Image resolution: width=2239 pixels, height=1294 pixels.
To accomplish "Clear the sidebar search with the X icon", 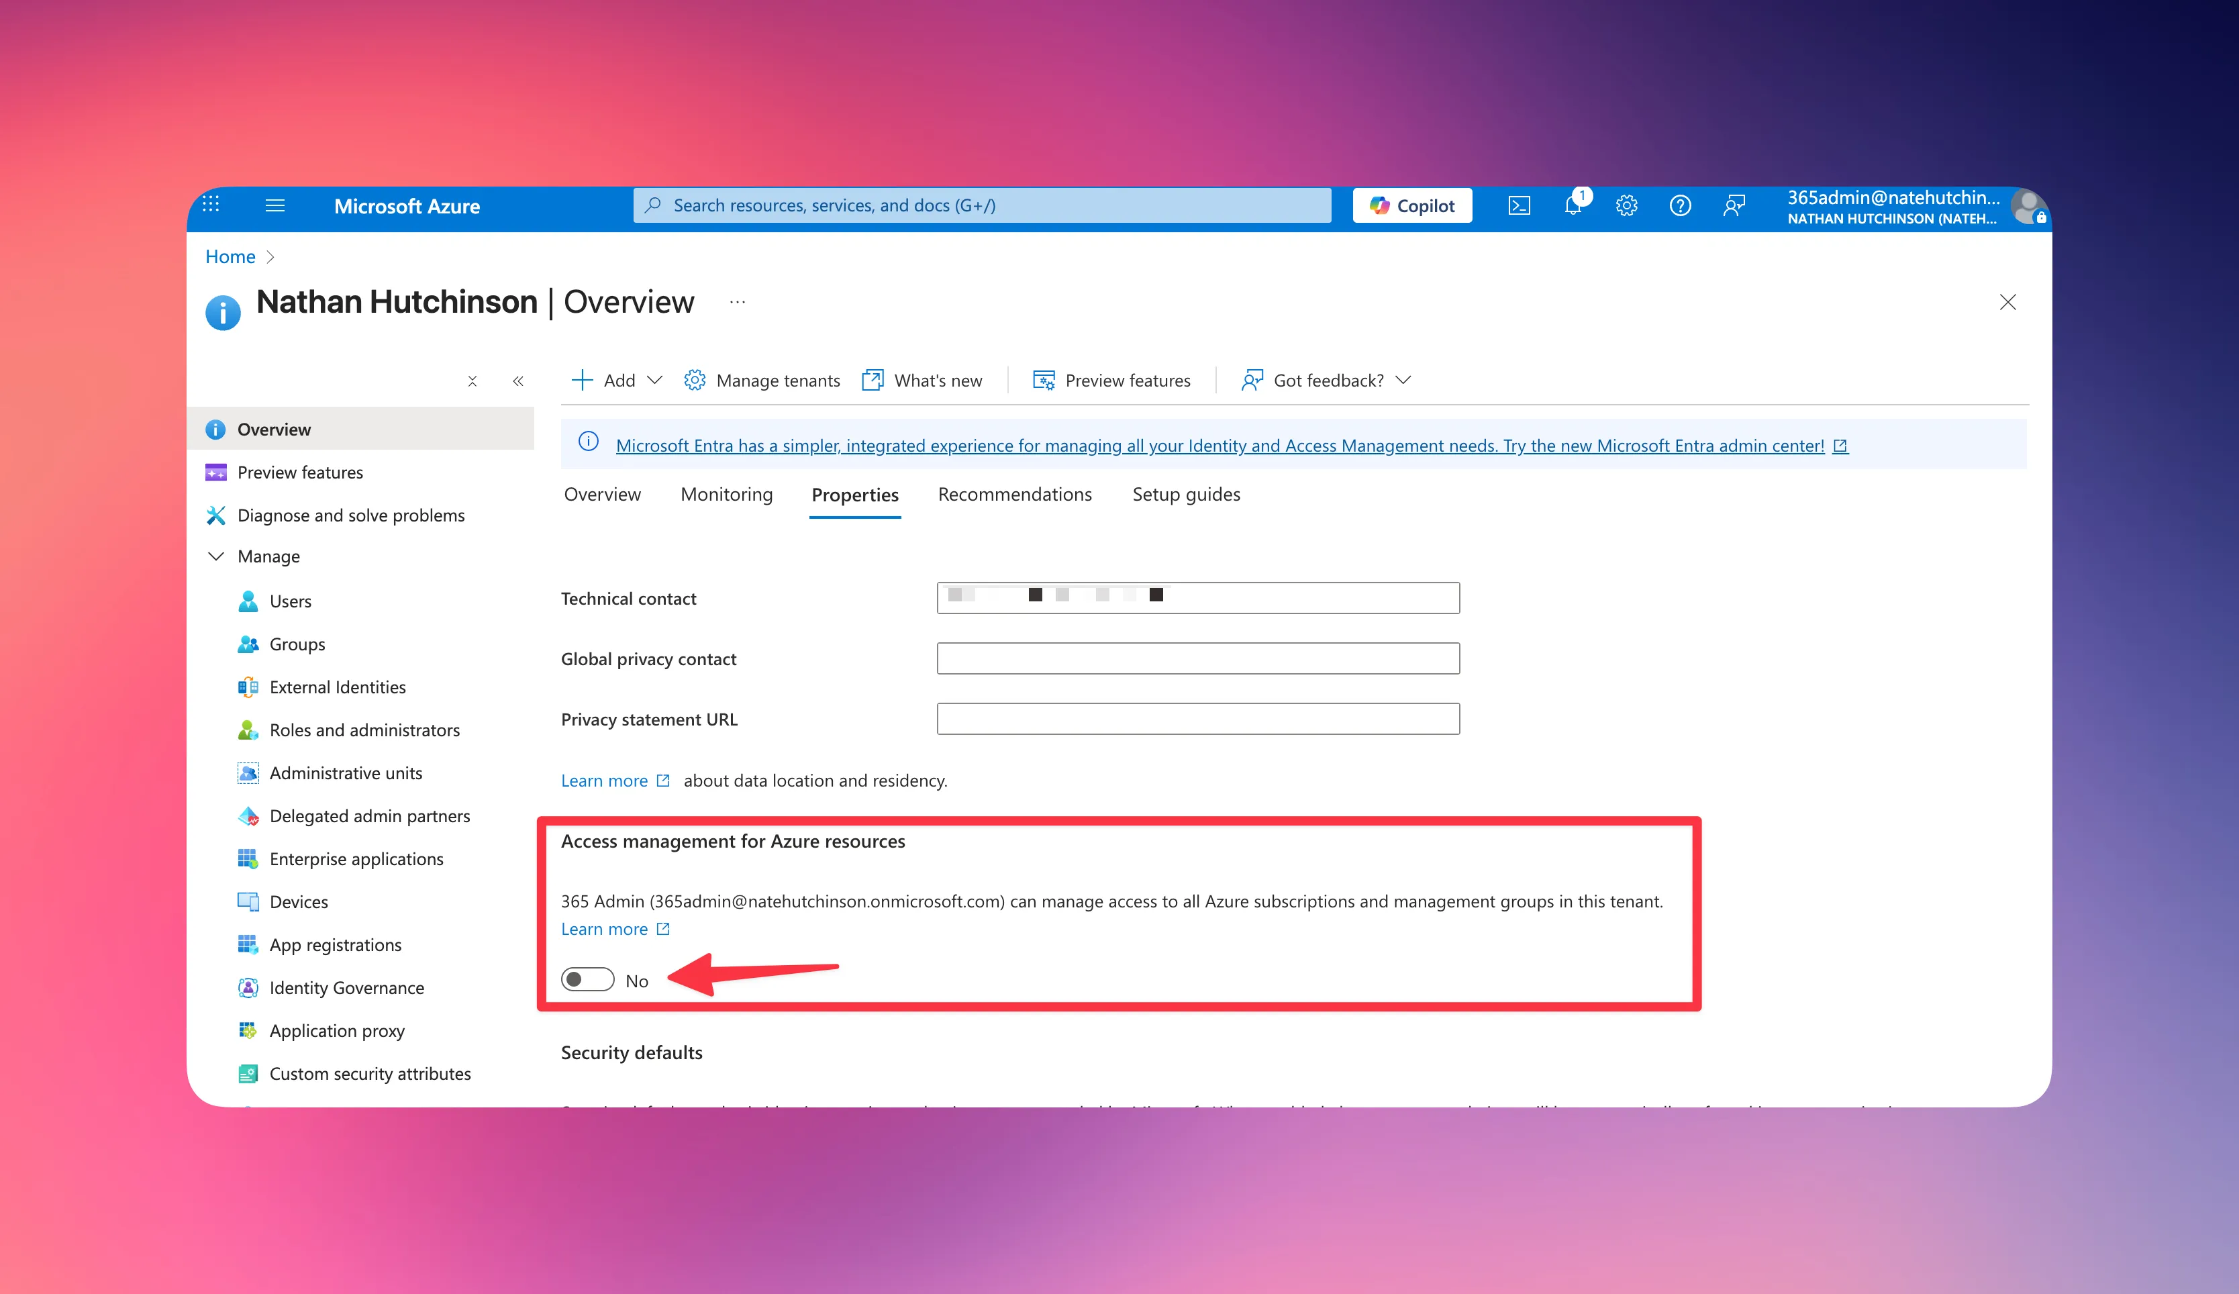I will pos(472,381).
